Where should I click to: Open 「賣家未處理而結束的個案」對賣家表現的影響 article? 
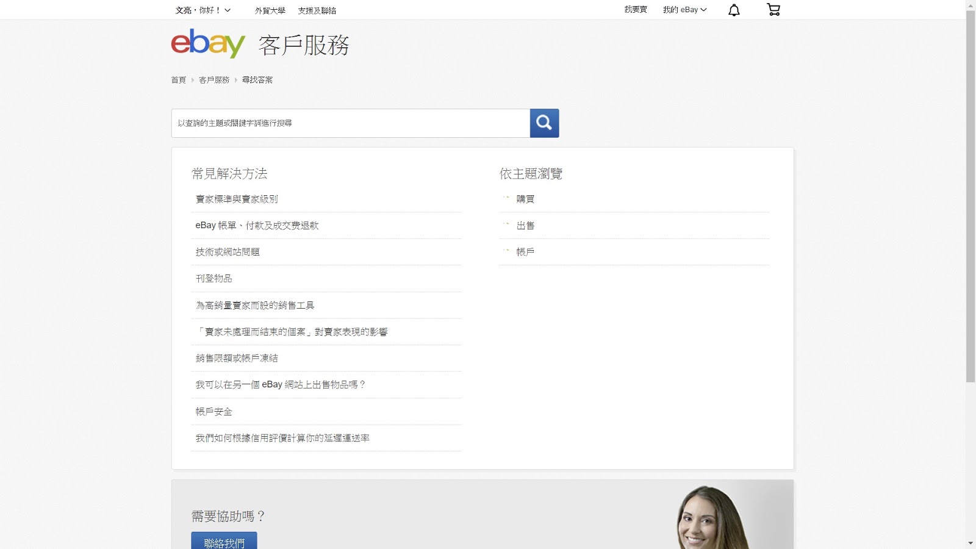click(292, 332)
